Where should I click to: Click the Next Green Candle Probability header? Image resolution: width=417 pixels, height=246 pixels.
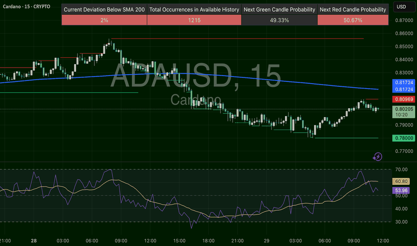click(279, 9)
